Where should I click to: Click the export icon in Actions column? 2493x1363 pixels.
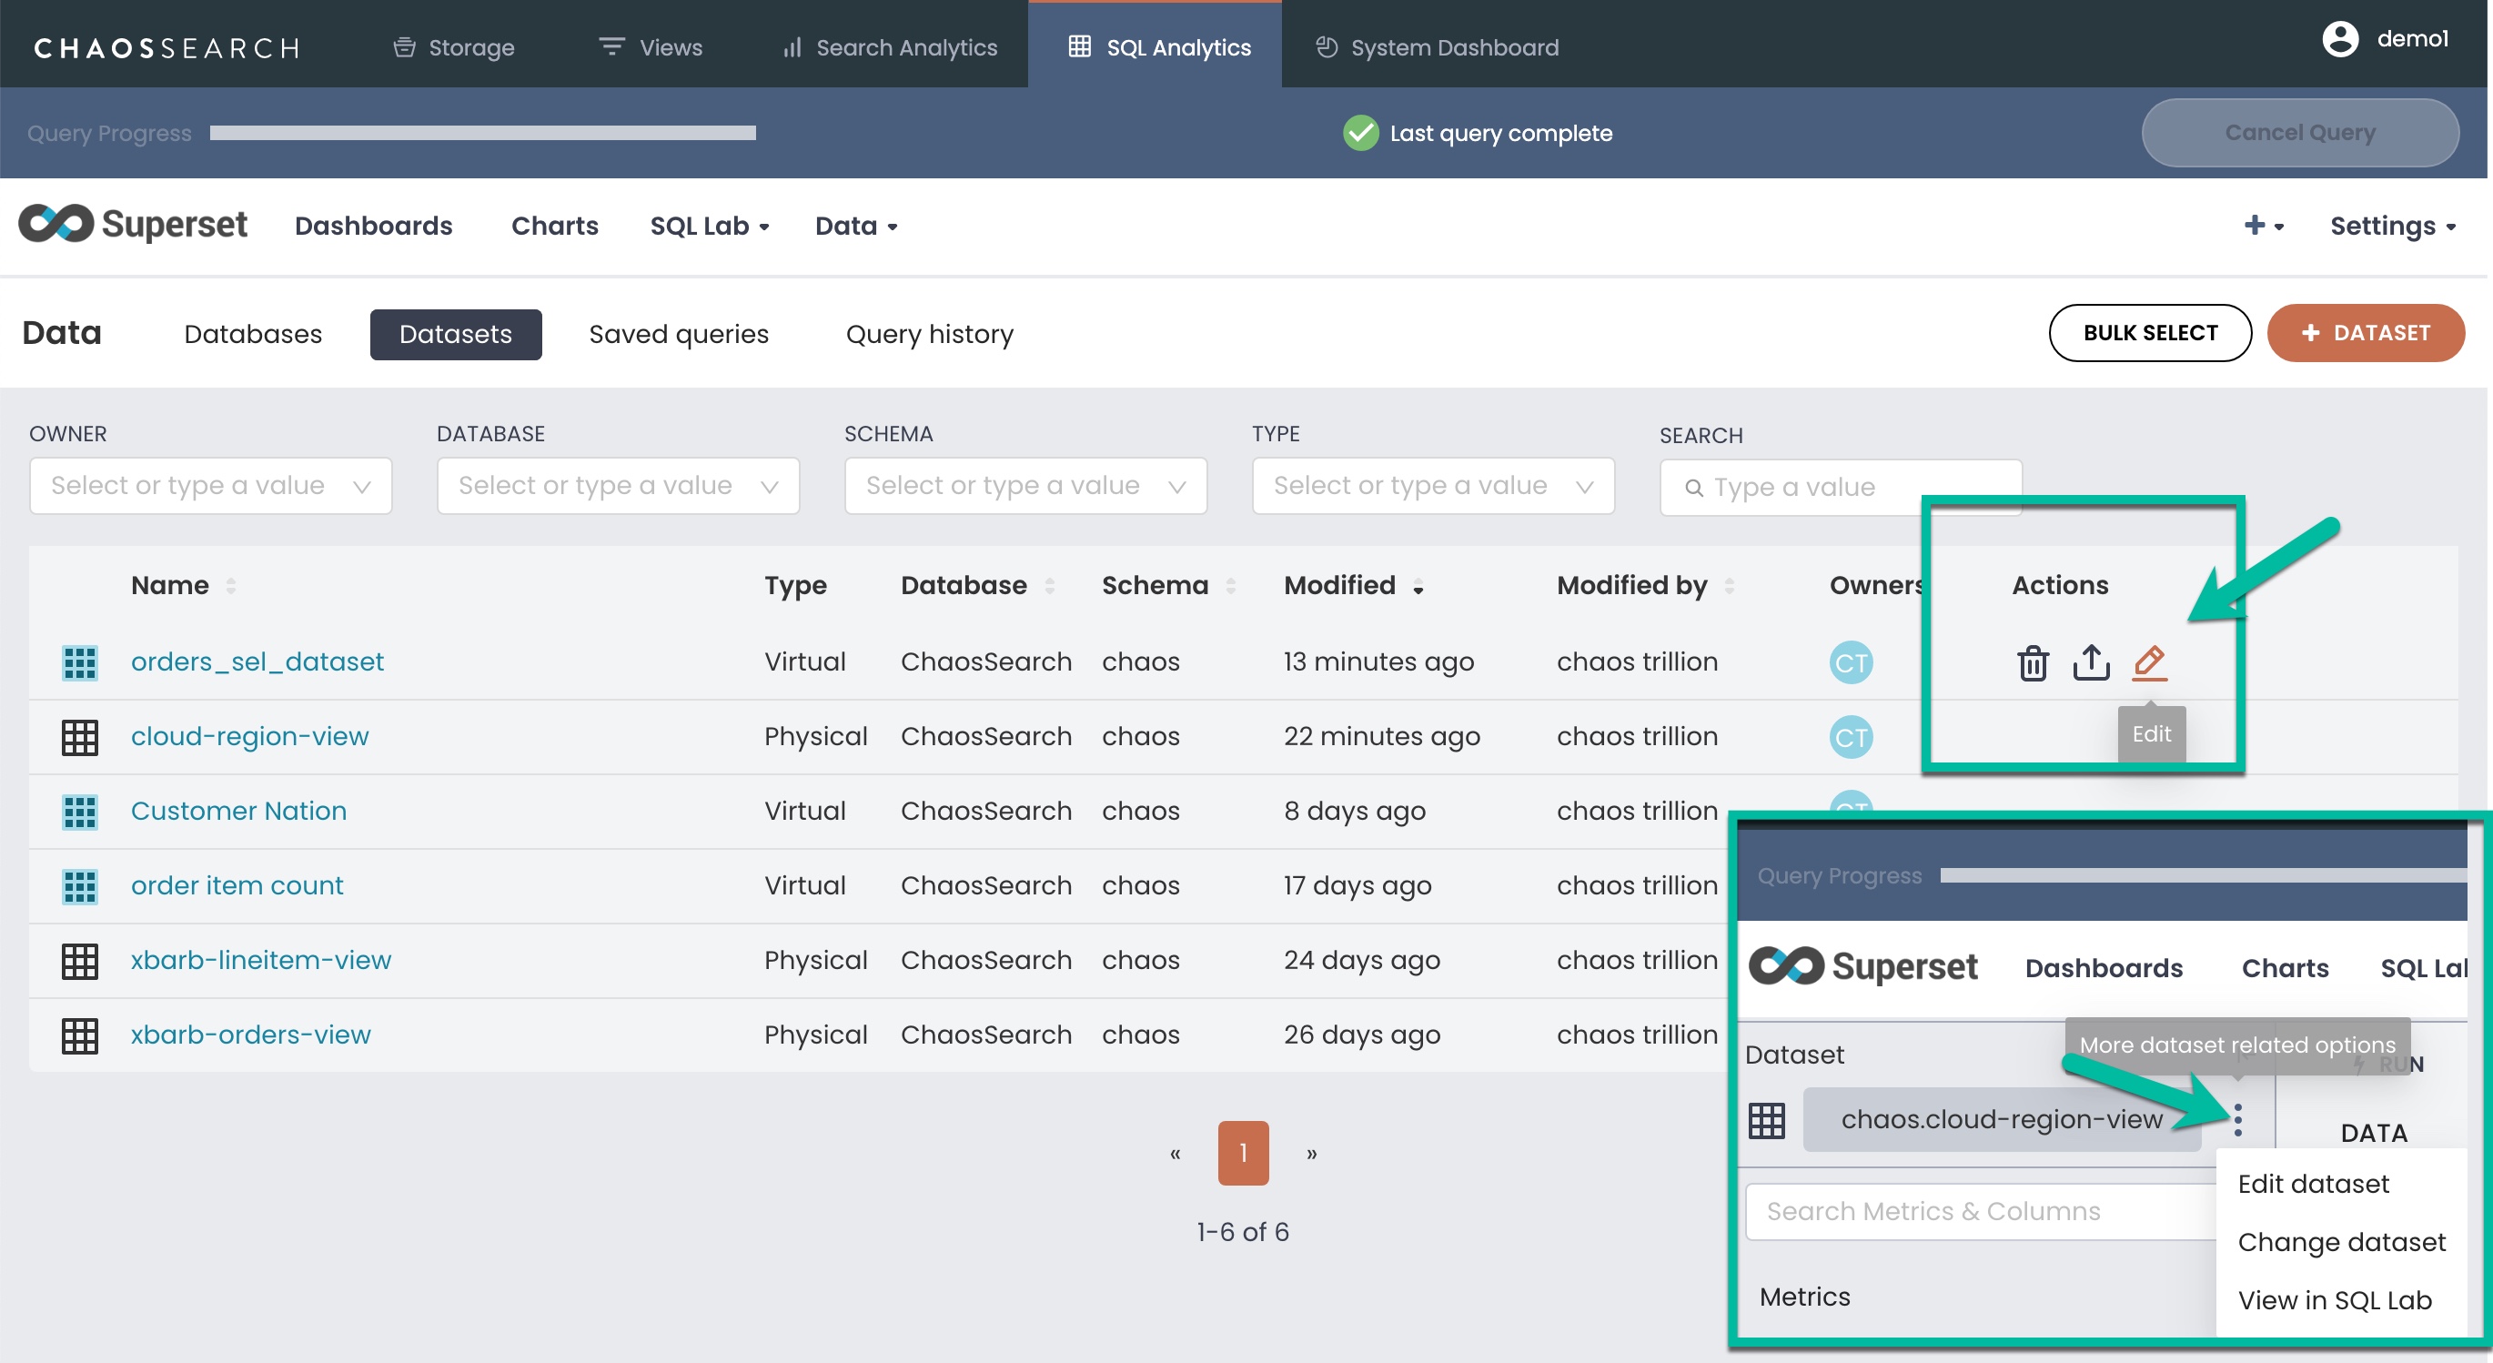2091,663
